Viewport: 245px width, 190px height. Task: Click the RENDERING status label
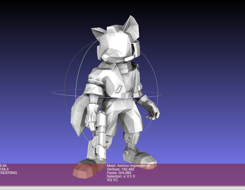[9, 172]
